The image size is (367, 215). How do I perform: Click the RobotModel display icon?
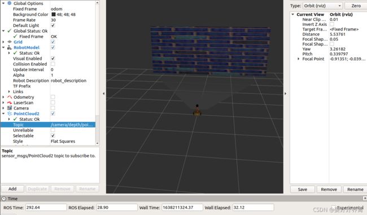click(x=10, y=47)
